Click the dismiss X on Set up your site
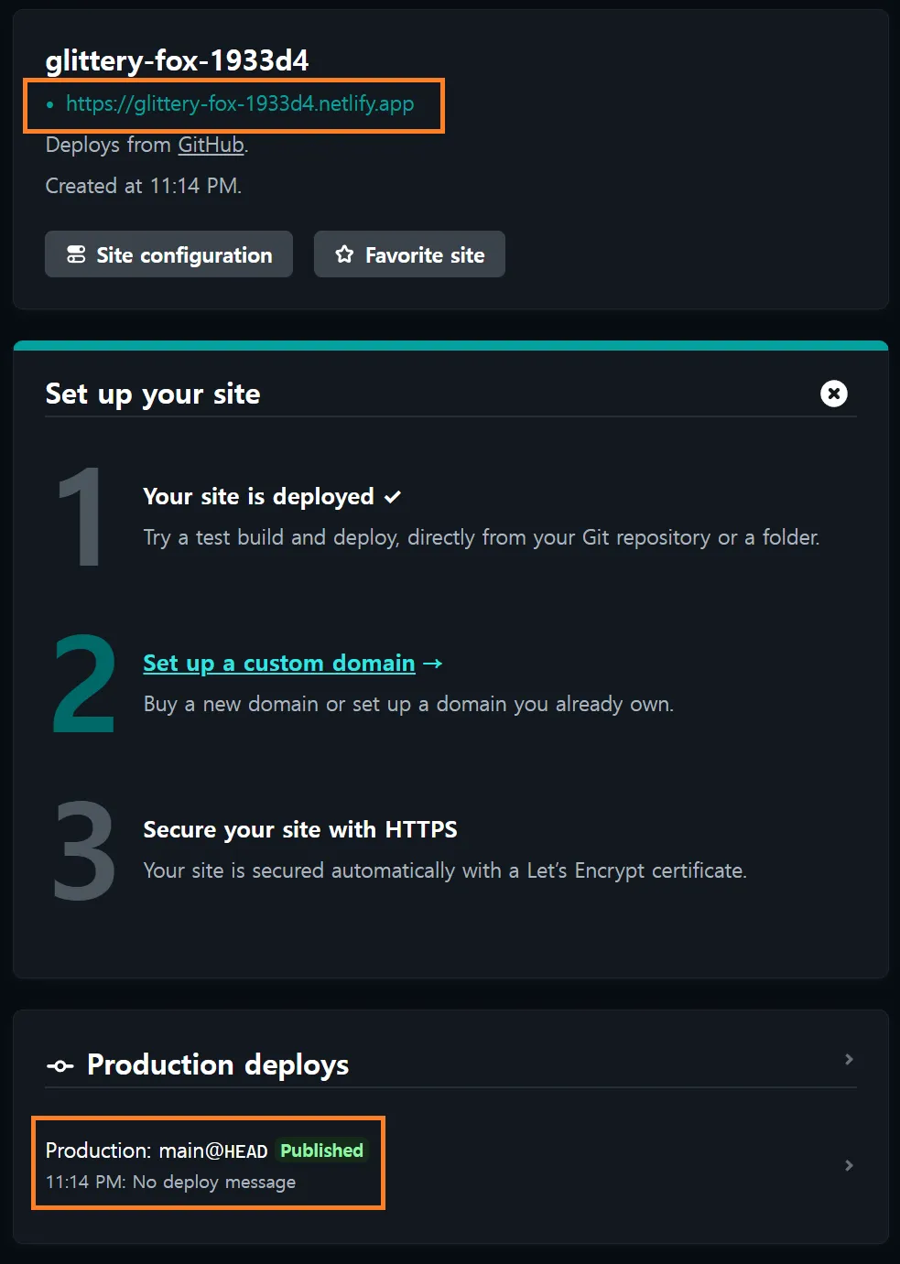This screenshot has height=1264, width=900. (x=833, y=394)
